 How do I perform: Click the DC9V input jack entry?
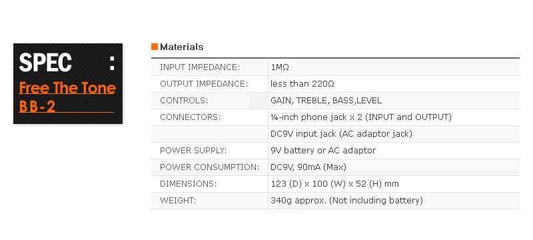[341, 134]
